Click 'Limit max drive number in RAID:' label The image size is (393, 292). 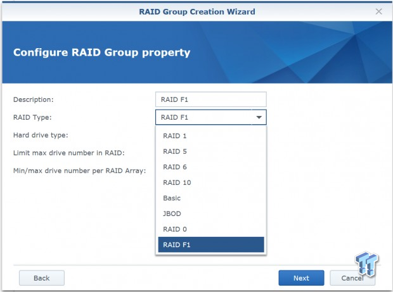click(x=69, y=153)
